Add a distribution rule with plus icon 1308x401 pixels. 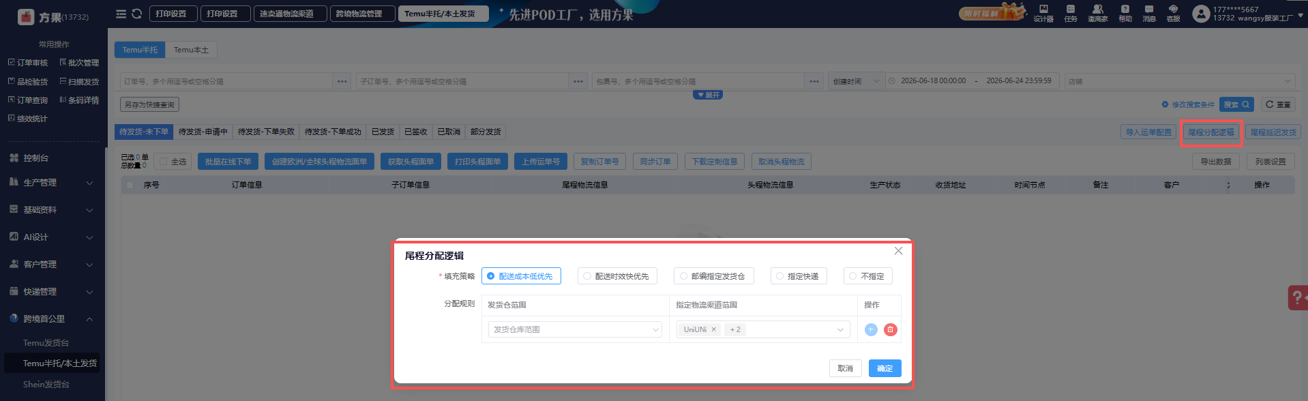871,329
